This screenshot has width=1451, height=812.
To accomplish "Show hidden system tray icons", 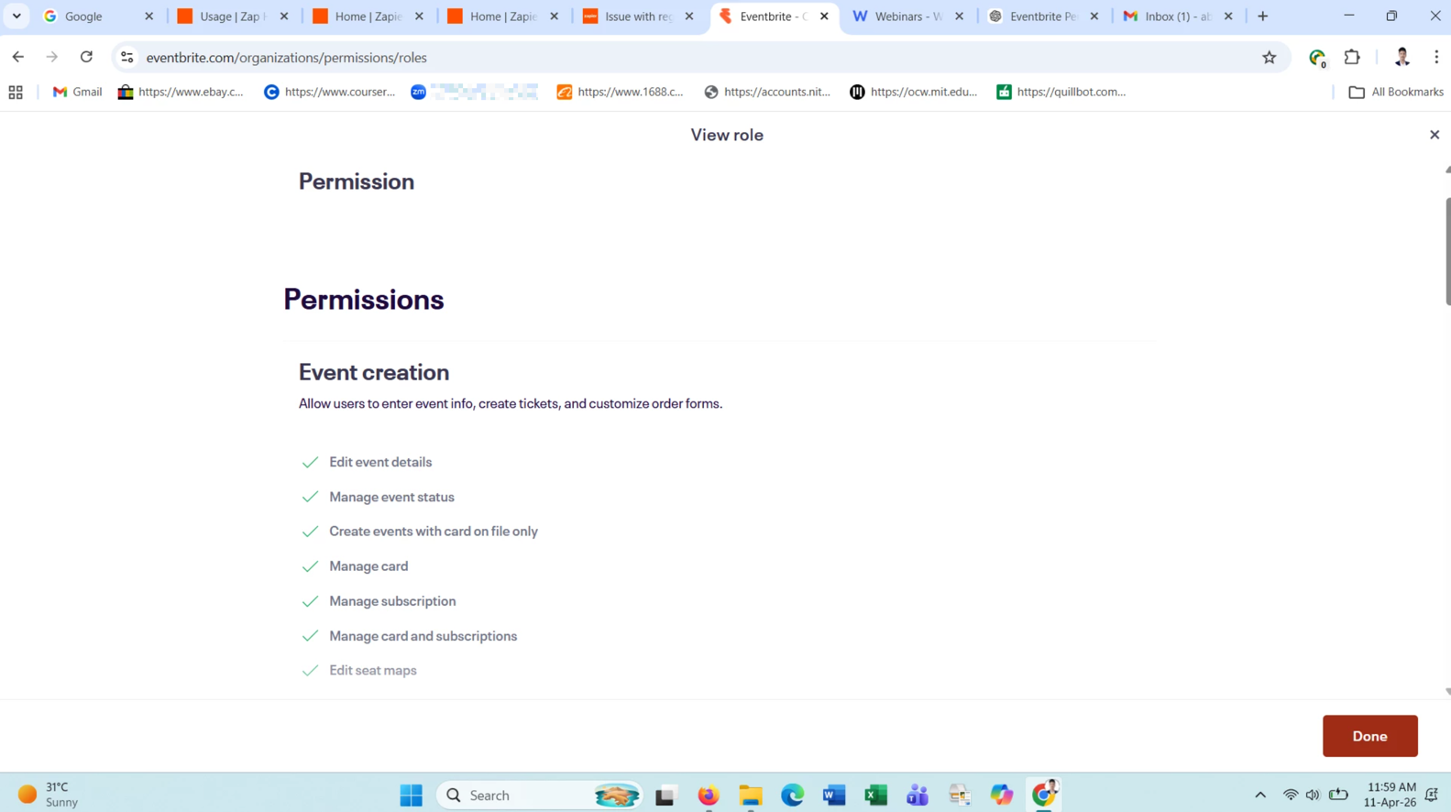I will point(1260,796).
